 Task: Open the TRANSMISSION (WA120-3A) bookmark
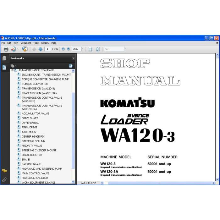[39, 93]
